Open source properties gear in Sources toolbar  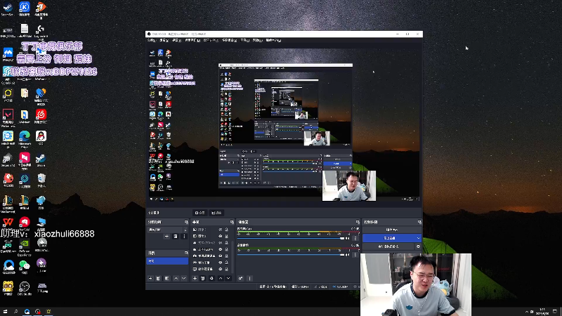click(x=211, y=278)
